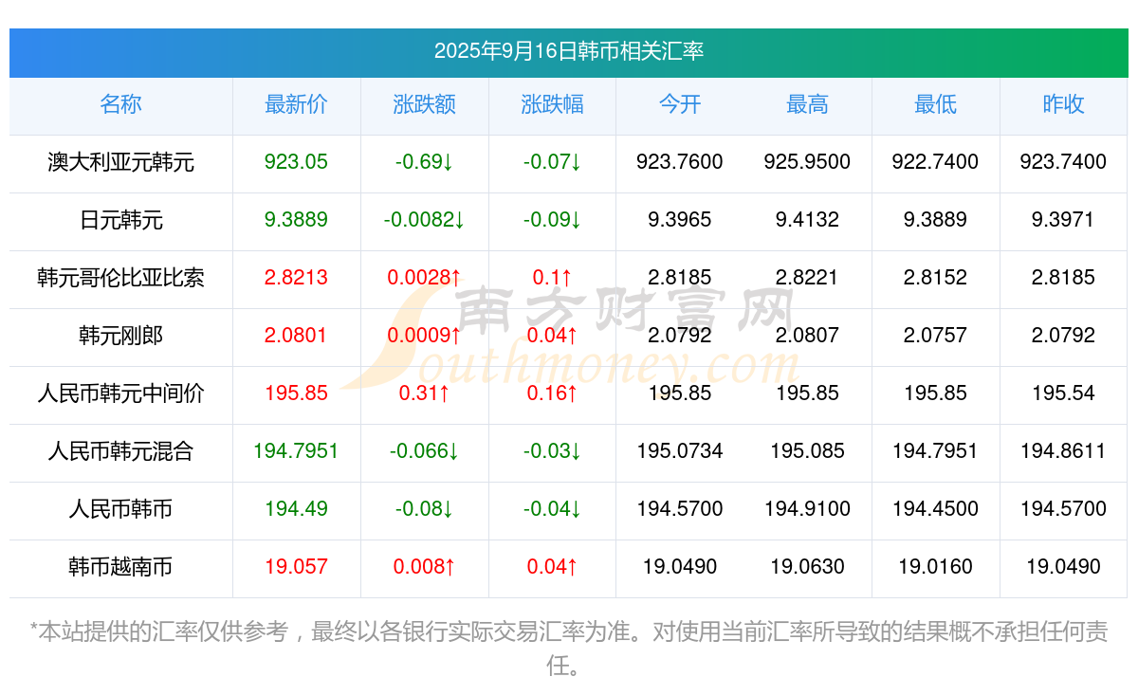This screenshot has width=1138, height=695.
Task: Select the 最高 column header
Action: pos(807,104)
